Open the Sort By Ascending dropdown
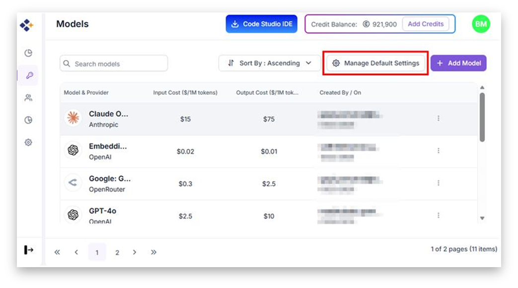Image resolution: width=518 pixels, height=288 pixels. 269,63
